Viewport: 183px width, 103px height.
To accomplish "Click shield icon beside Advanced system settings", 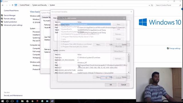I will (x=2, y=25).
